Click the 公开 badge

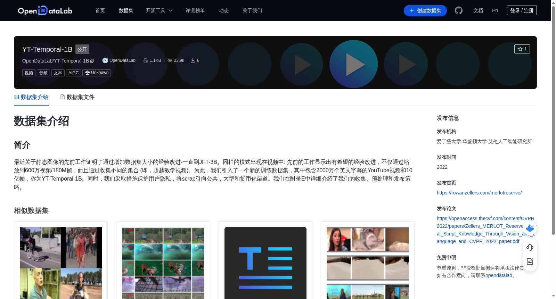tap(82, 49)
